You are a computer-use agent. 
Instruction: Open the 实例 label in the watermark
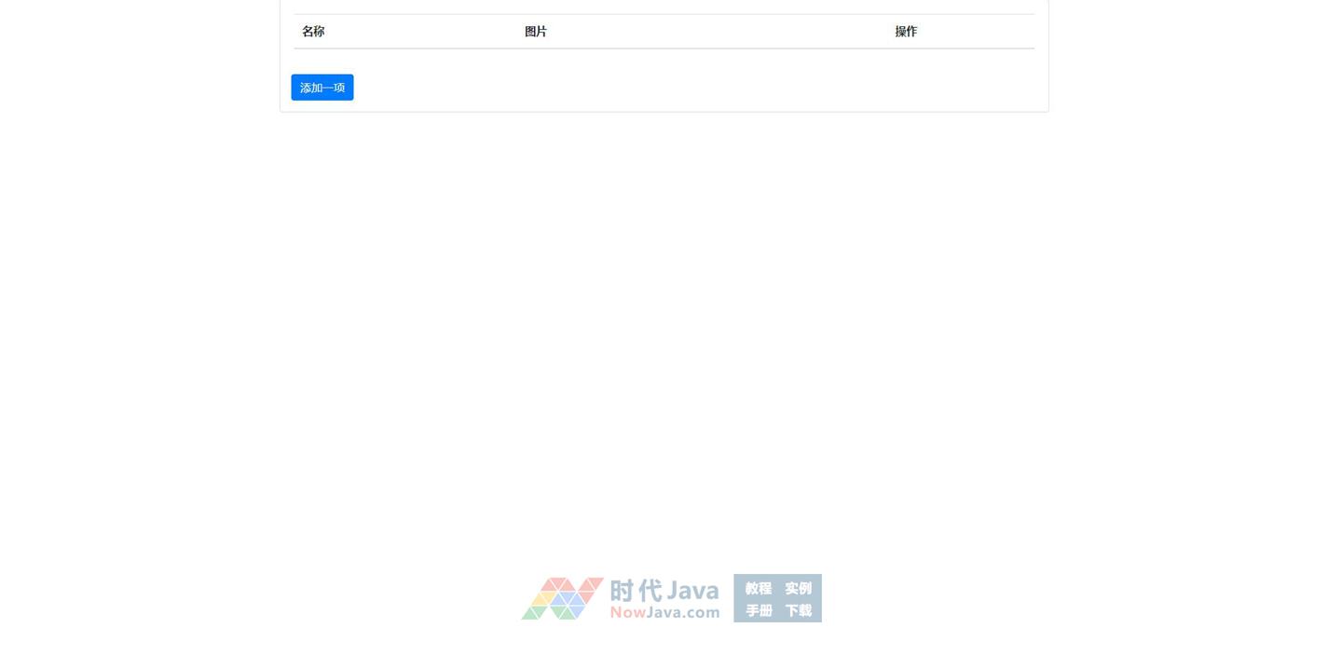click(x=798, y=588)
